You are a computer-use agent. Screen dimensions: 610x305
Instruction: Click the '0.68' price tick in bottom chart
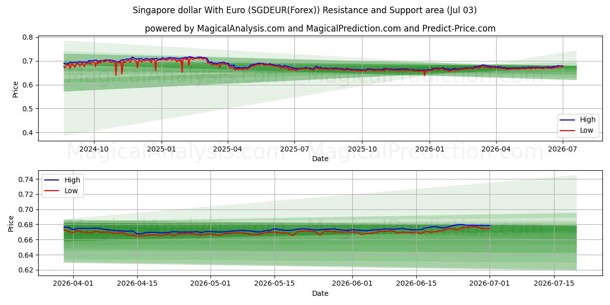click(26, 225)
